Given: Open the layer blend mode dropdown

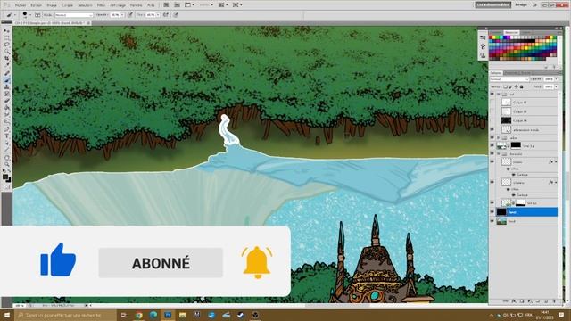Looking at the screenshot, I should [x=509, y=79].
